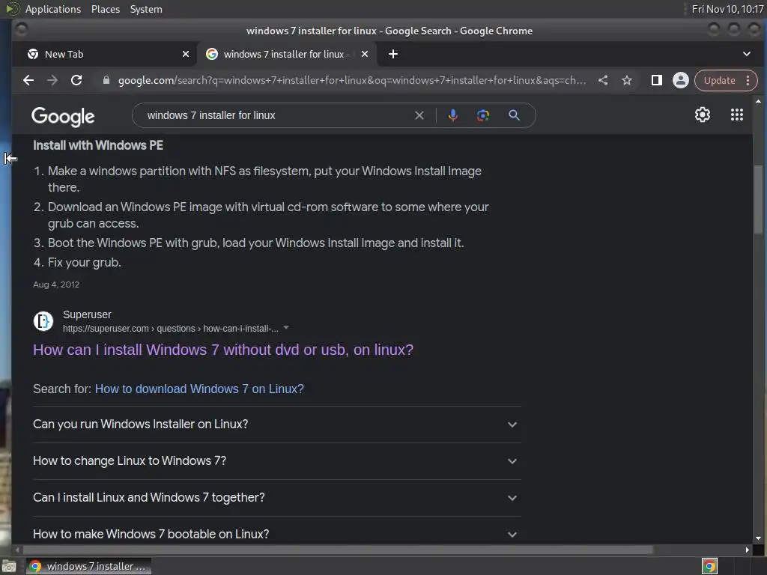
Task: Click the Superuser site favicon
Action: tap(43, 321)
